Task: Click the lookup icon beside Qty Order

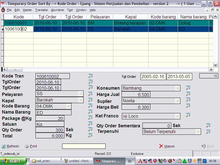Action: [90, 130]
